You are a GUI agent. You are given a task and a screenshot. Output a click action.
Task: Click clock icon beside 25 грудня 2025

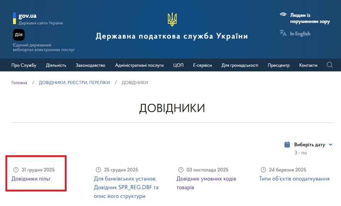[x=98, y=170]
